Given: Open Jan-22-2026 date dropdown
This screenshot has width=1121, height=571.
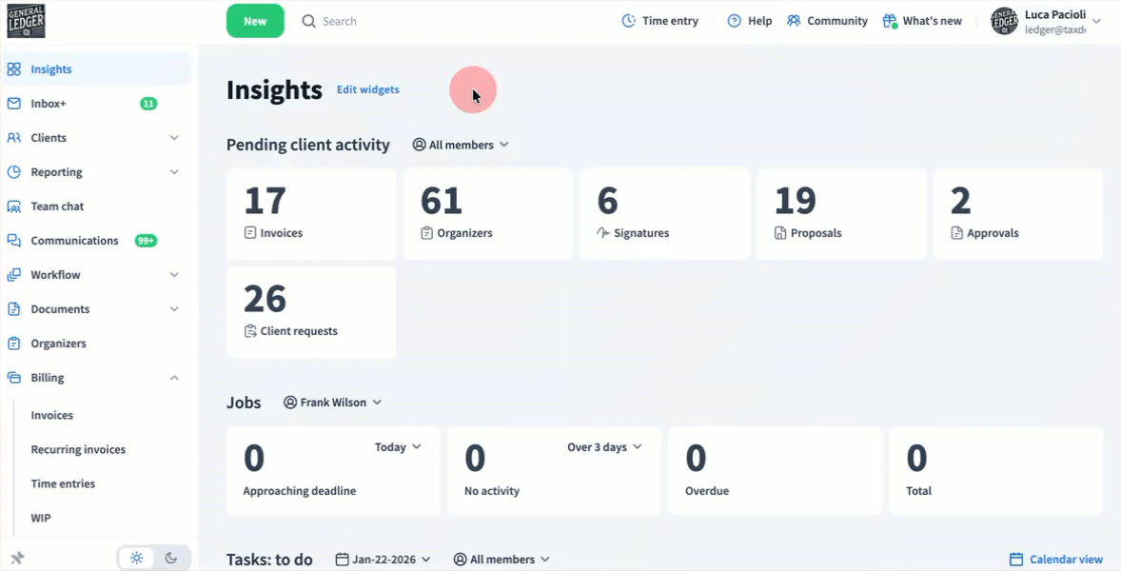Looking at the screenshot, I should tap(383, 560).
